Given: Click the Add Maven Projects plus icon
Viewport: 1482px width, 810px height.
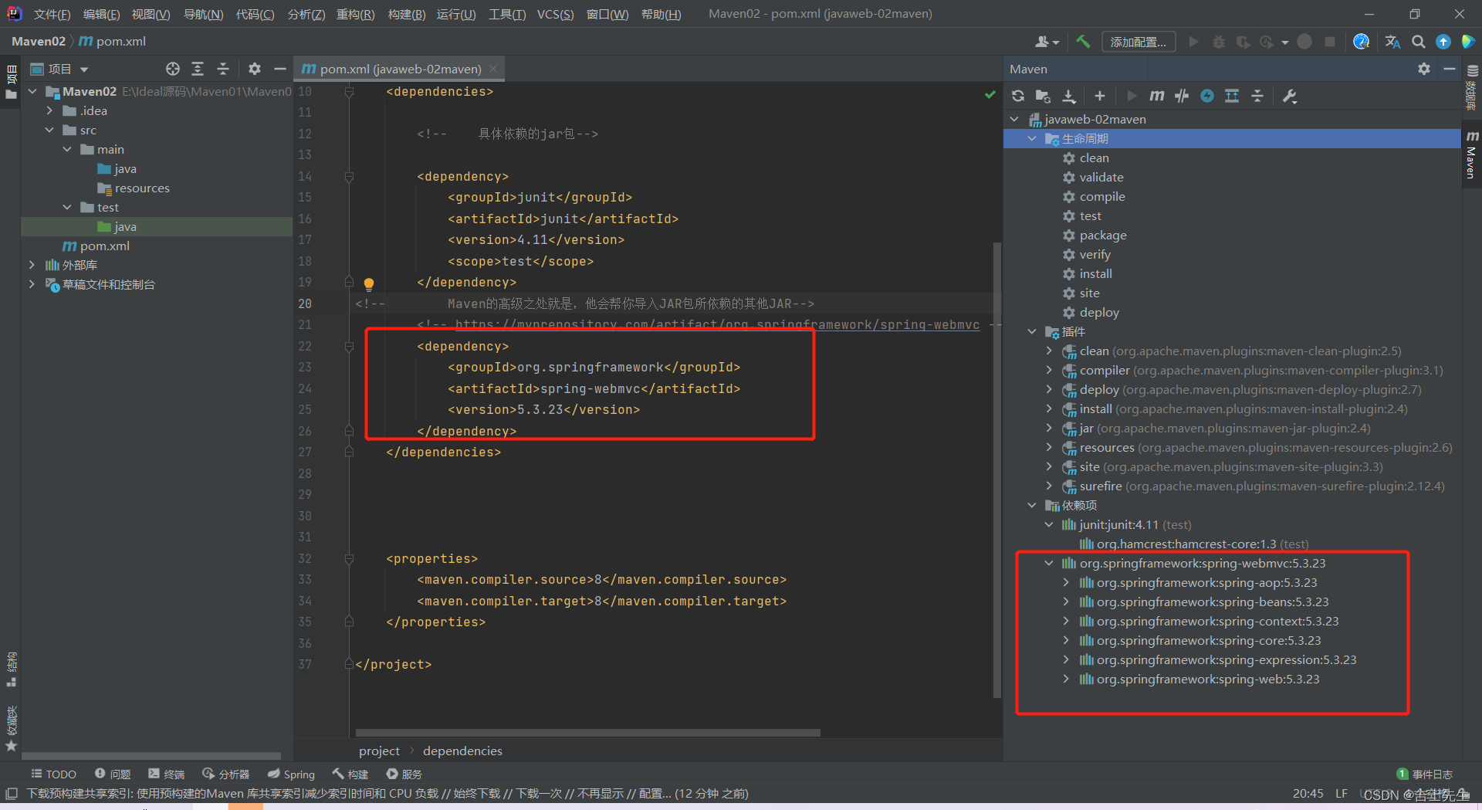Looking at the screenshot, I should [x=1100, y=96].
